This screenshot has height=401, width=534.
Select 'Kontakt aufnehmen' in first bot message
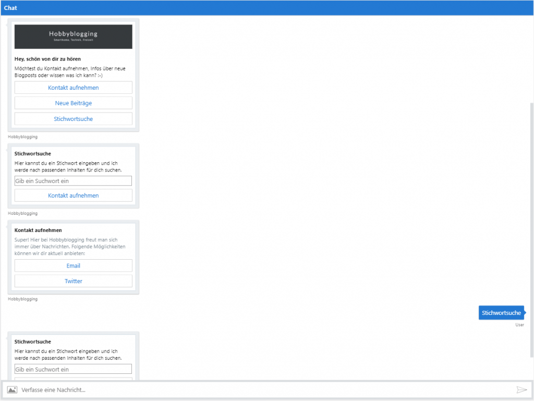click(73, 87)
